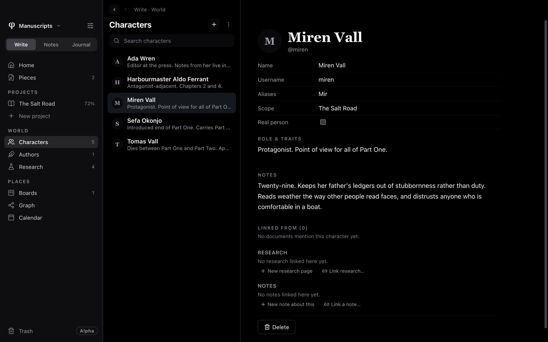Select Sefa Okonjo in the character list

(x=172, y=124)
